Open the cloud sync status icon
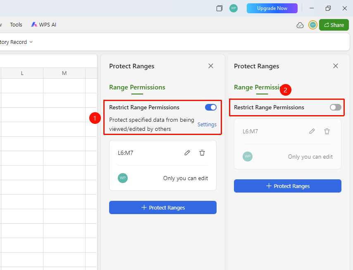353x270 pixels. click(x=300, y=25)
